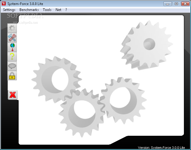Click the yellow padlock icon
This screenshot has width=191, height=150.
click(12, 76)
